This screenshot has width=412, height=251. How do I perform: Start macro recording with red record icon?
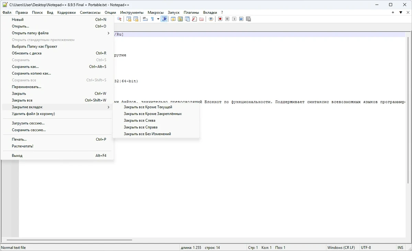click(x=220, y=19)
